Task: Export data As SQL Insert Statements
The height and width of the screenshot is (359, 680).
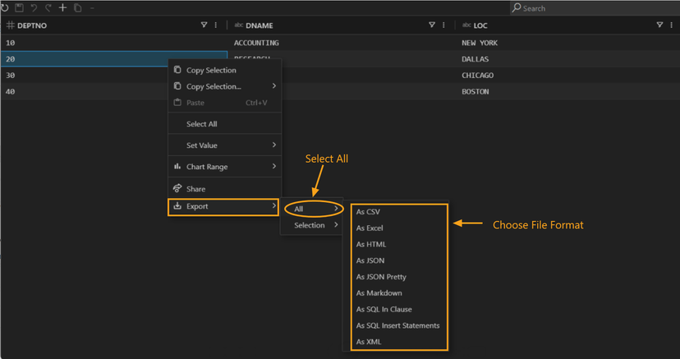Action: 398,325
